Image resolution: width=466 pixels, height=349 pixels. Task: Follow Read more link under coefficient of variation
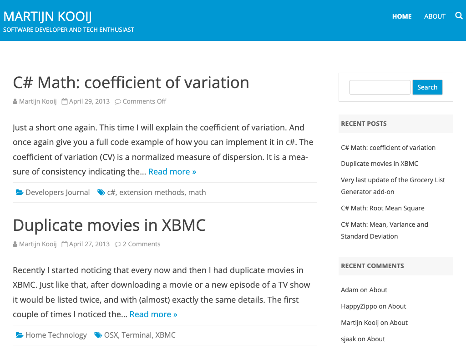pos(172,171)
